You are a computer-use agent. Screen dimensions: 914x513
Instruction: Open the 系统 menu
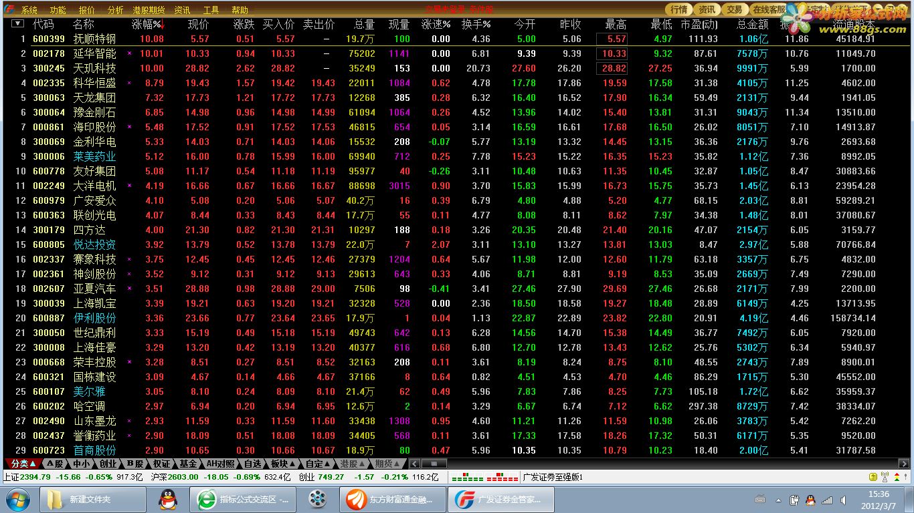tap(29, 10)
